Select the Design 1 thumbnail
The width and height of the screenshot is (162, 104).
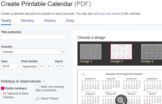91,52
